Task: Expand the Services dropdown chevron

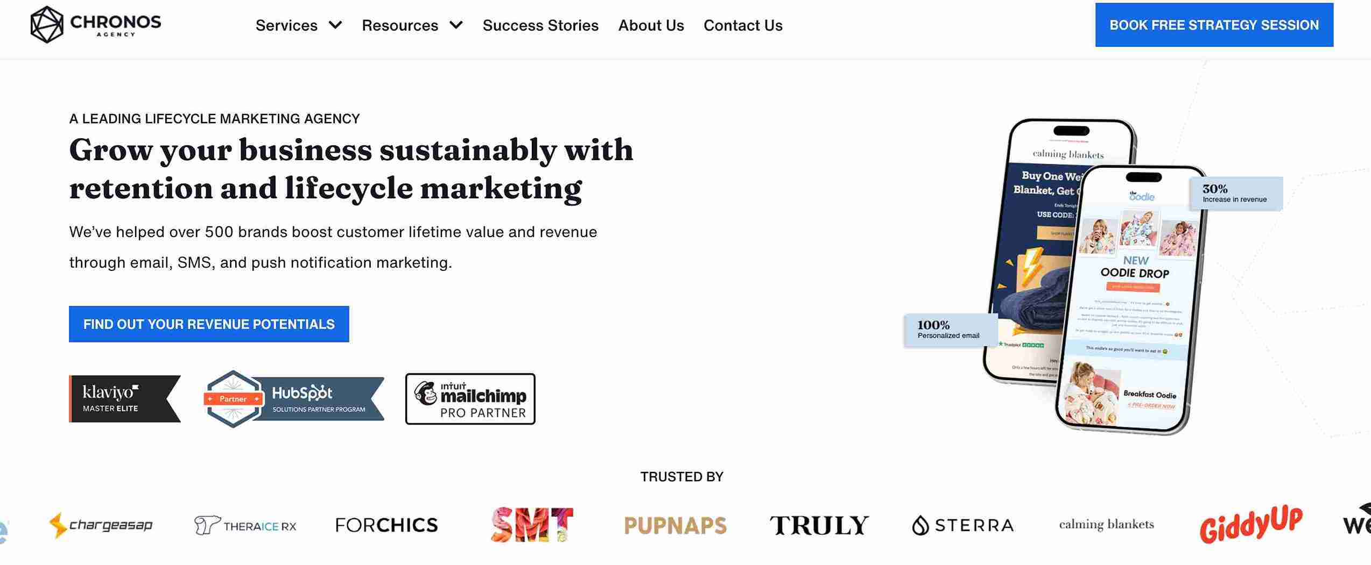Action: click(335, 25)
